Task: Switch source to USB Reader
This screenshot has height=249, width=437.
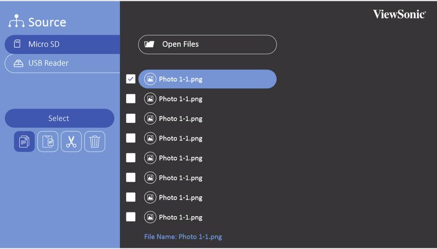Action: tap(62, 64)
